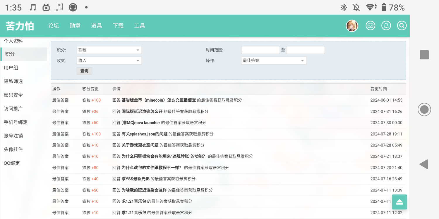
Task: Click the timestamp 2024-08-01 14:55
Action: 386,100
